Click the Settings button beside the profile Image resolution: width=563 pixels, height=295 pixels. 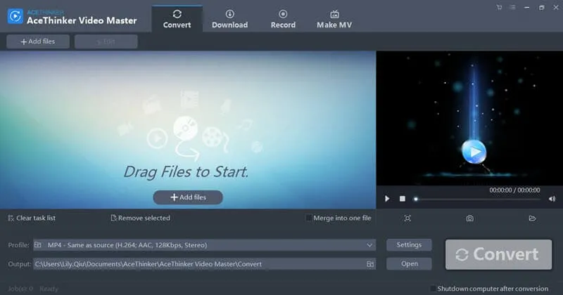[x=409, y=245]
